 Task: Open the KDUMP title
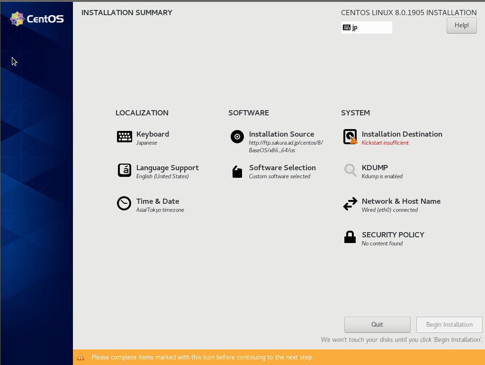click(375, 167)
